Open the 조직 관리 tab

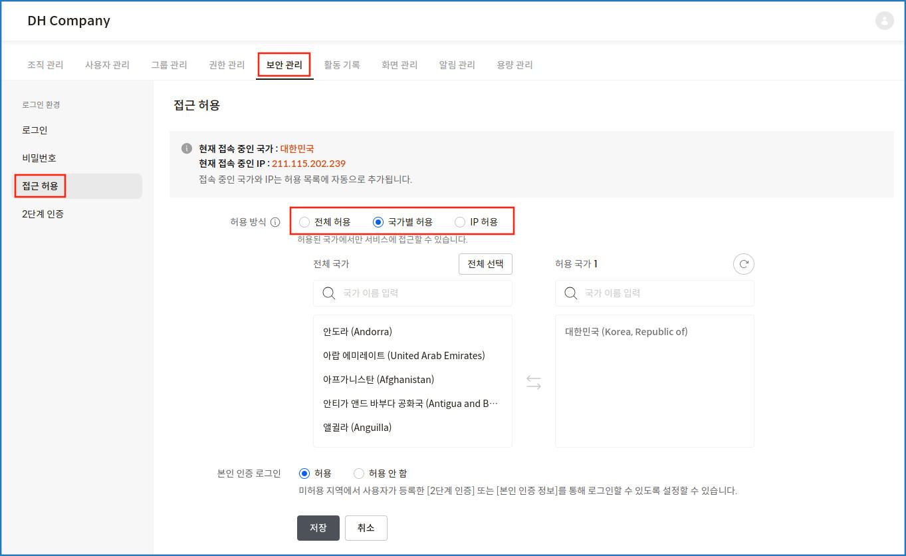tap(45, 65)
